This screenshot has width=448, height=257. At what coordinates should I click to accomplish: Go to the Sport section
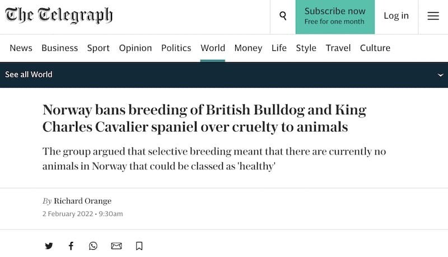click(x=99, y=48)
